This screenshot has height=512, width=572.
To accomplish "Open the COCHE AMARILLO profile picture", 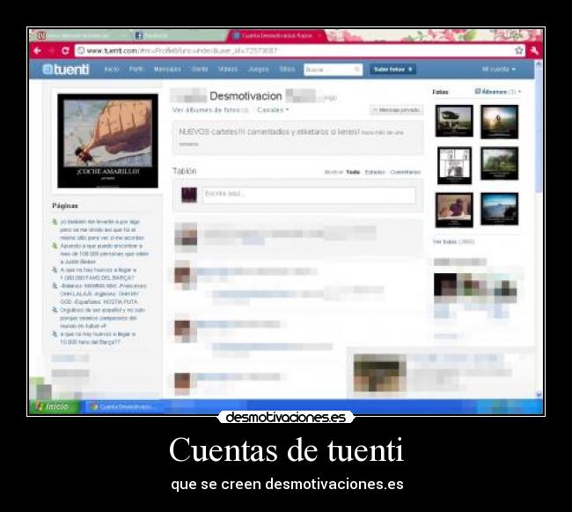I will (x=107, y=141).
